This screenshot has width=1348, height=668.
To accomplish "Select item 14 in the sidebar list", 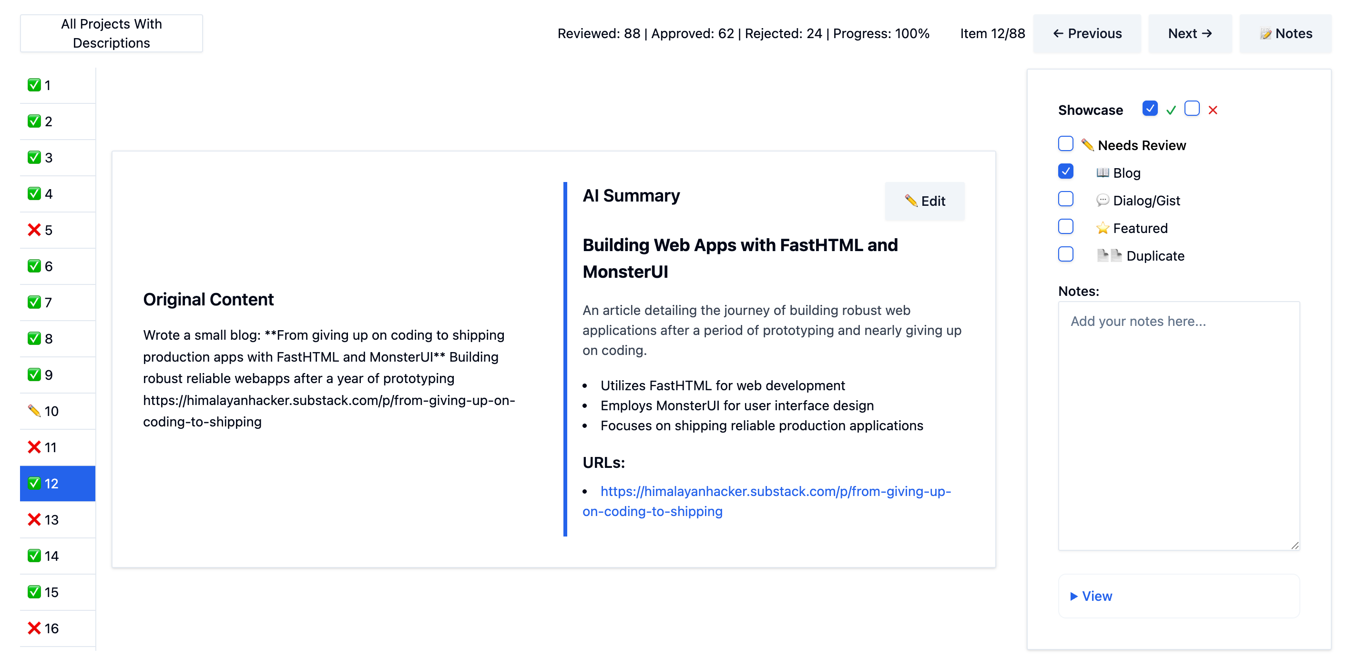I will 51,556.
